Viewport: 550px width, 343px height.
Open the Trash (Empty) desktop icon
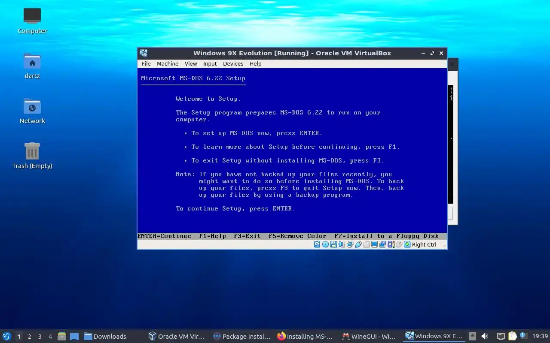(x=32, y=156)
